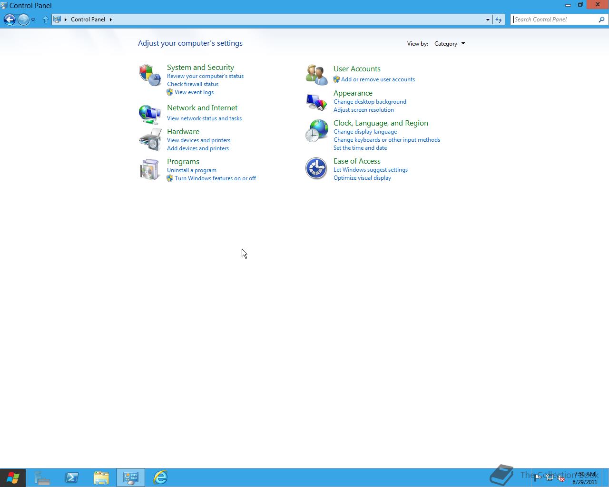Open the Network and Internet category

point(202,108)
